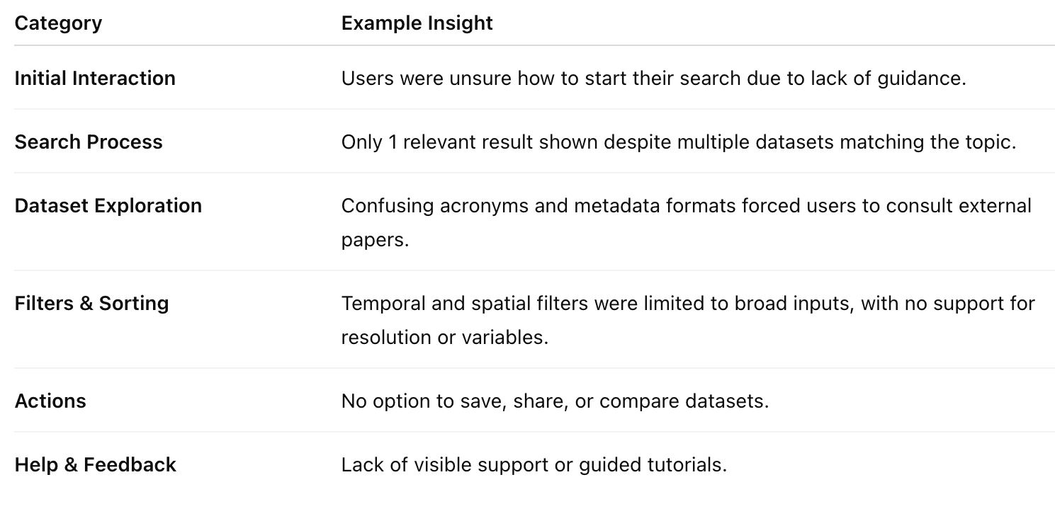Select the Initial Interaction category cell

pyautogui.click(x=95, y=78)
